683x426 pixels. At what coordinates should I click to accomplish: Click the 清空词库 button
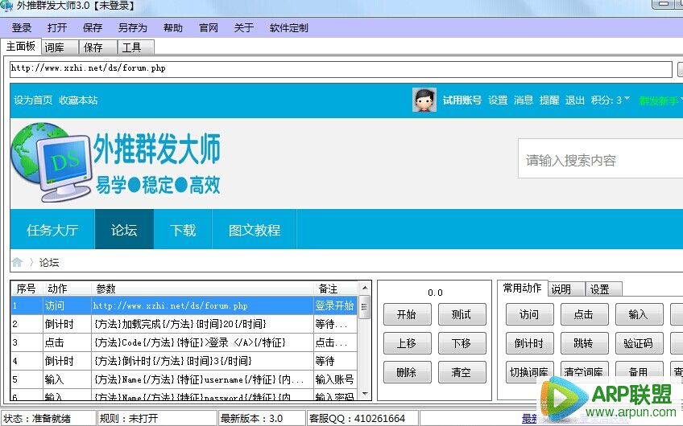[x=584, y=372]
